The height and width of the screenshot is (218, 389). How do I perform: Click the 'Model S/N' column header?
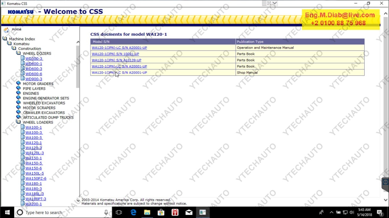click(163, 42)
